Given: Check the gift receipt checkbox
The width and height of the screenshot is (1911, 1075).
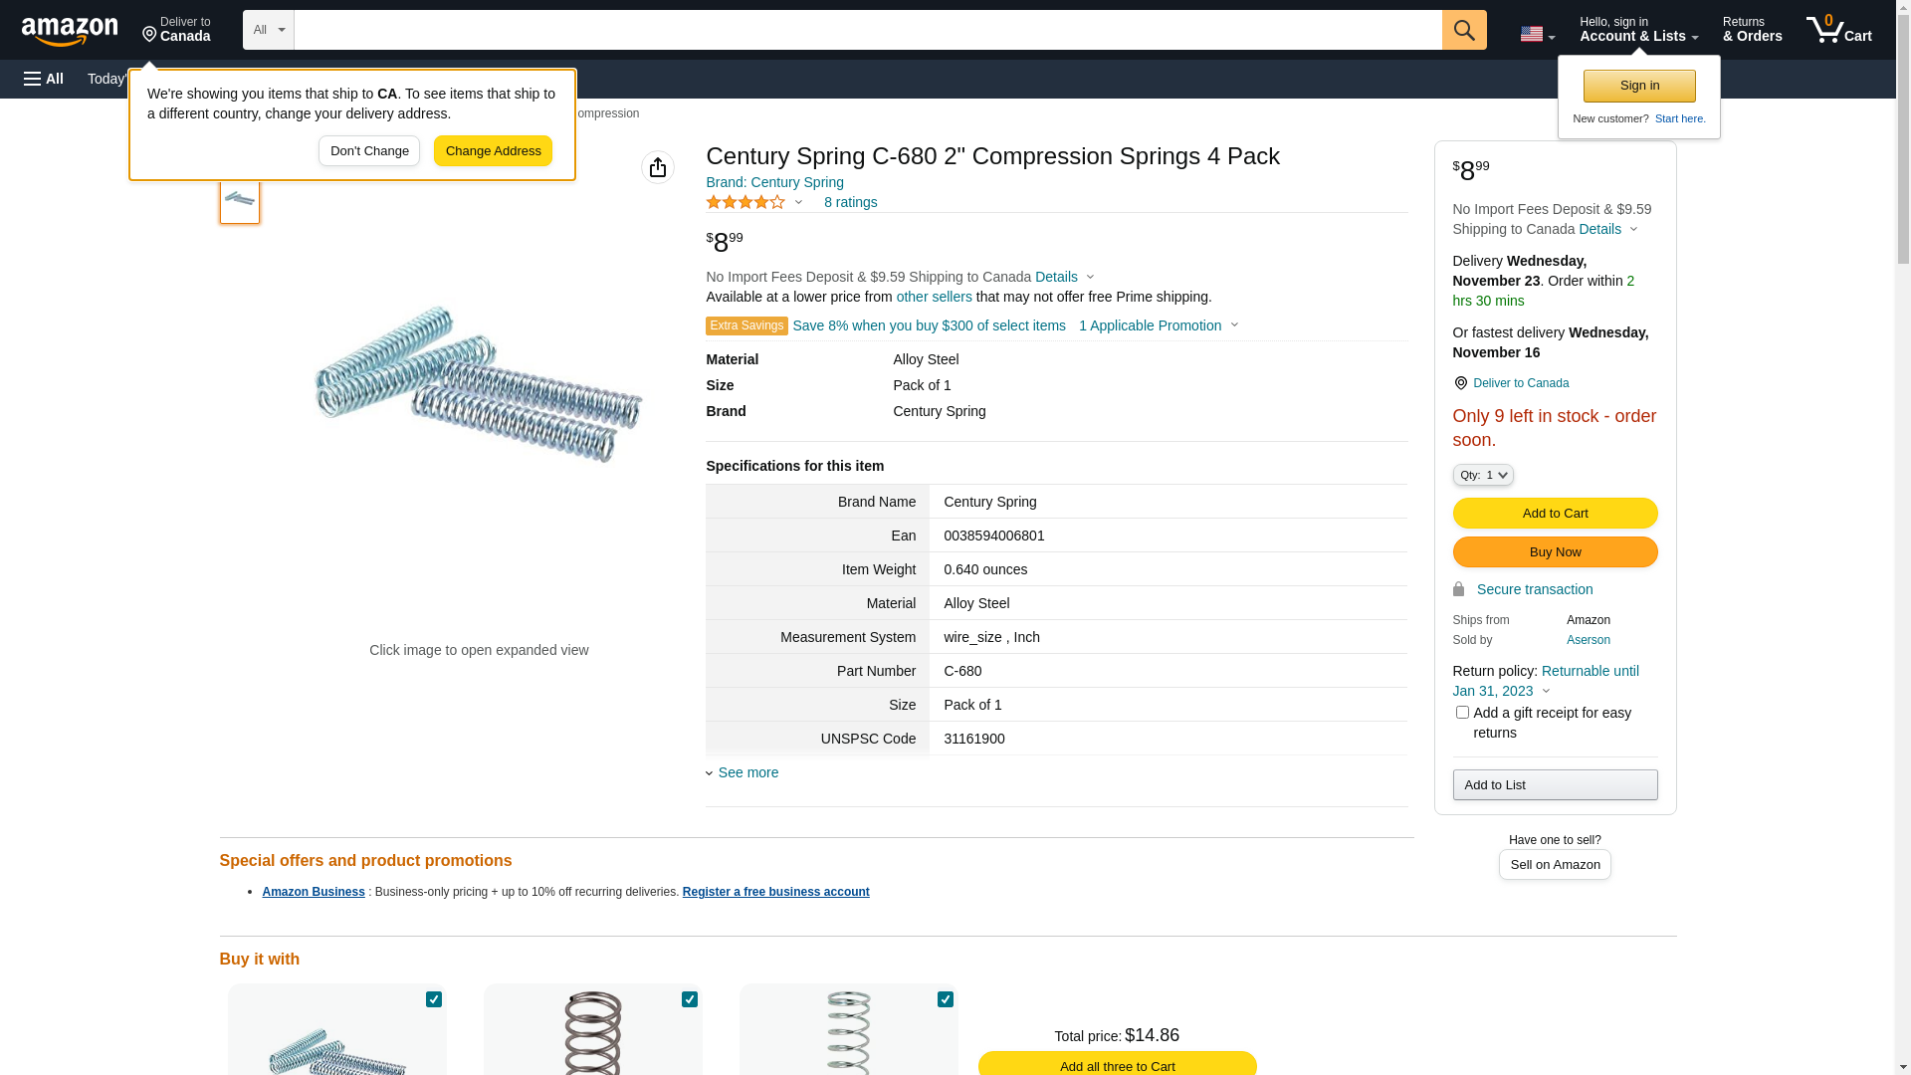Looking at the screenshot, I should pyautogui.click(x=1461, y=712).
